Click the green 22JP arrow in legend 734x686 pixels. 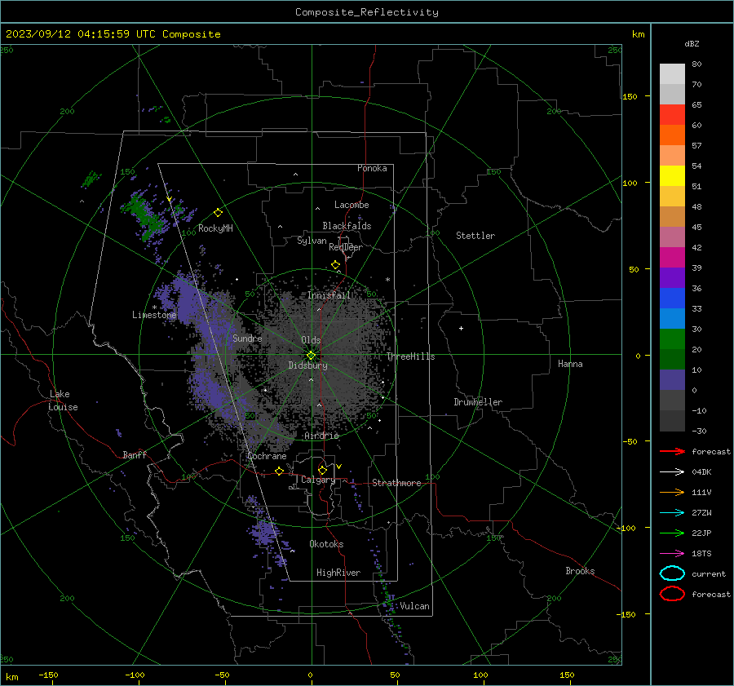(x=672, y=533)
